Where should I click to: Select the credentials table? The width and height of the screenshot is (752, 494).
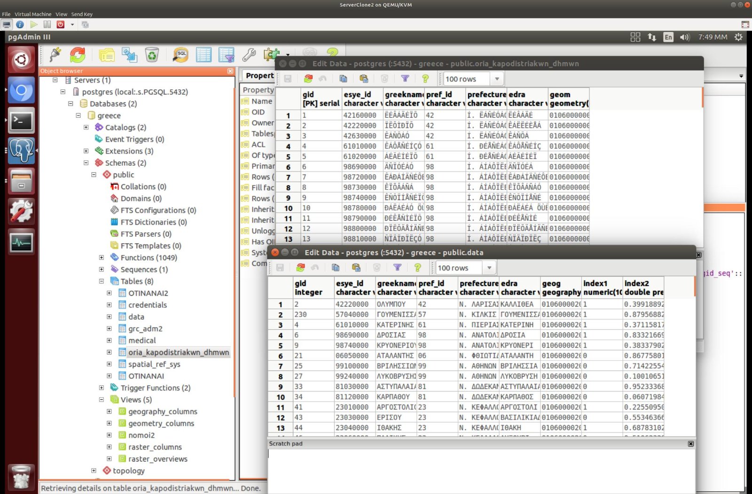148,305
